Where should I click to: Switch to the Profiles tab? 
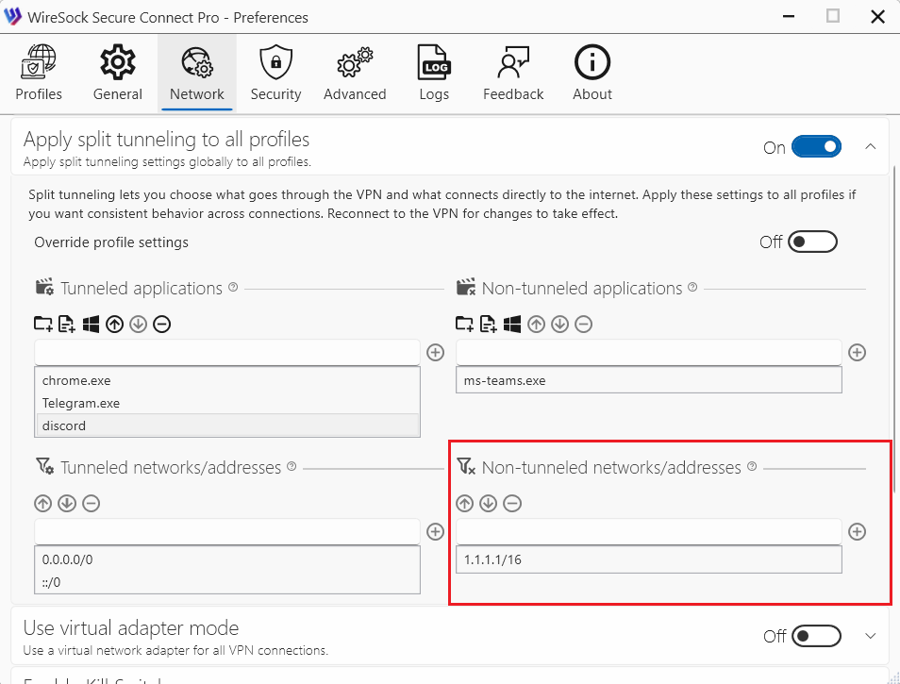pyautogui.click(x=39, y=73)
